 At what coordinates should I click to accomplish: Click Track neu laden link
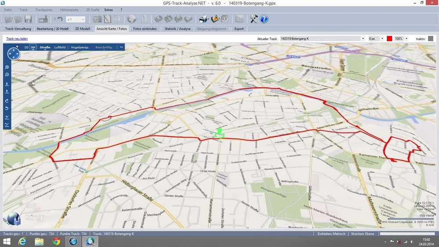17,39
